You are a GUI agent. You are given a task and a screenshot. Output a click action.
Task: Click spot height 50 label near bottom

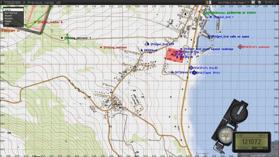point(137,152)
